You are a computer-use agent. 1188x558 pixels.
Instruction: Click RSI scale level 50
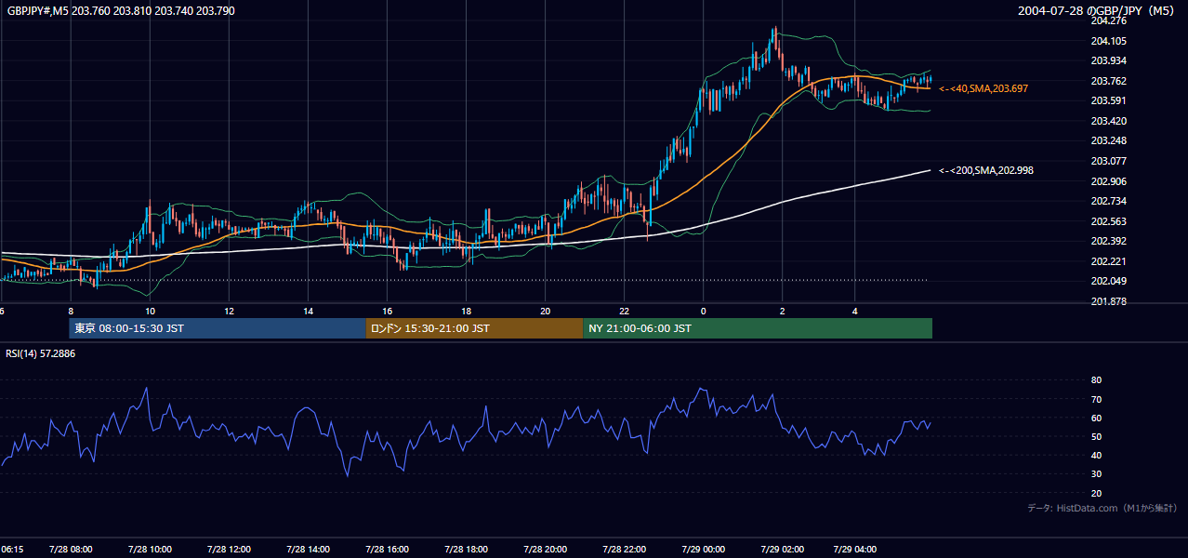(1096, 436)
